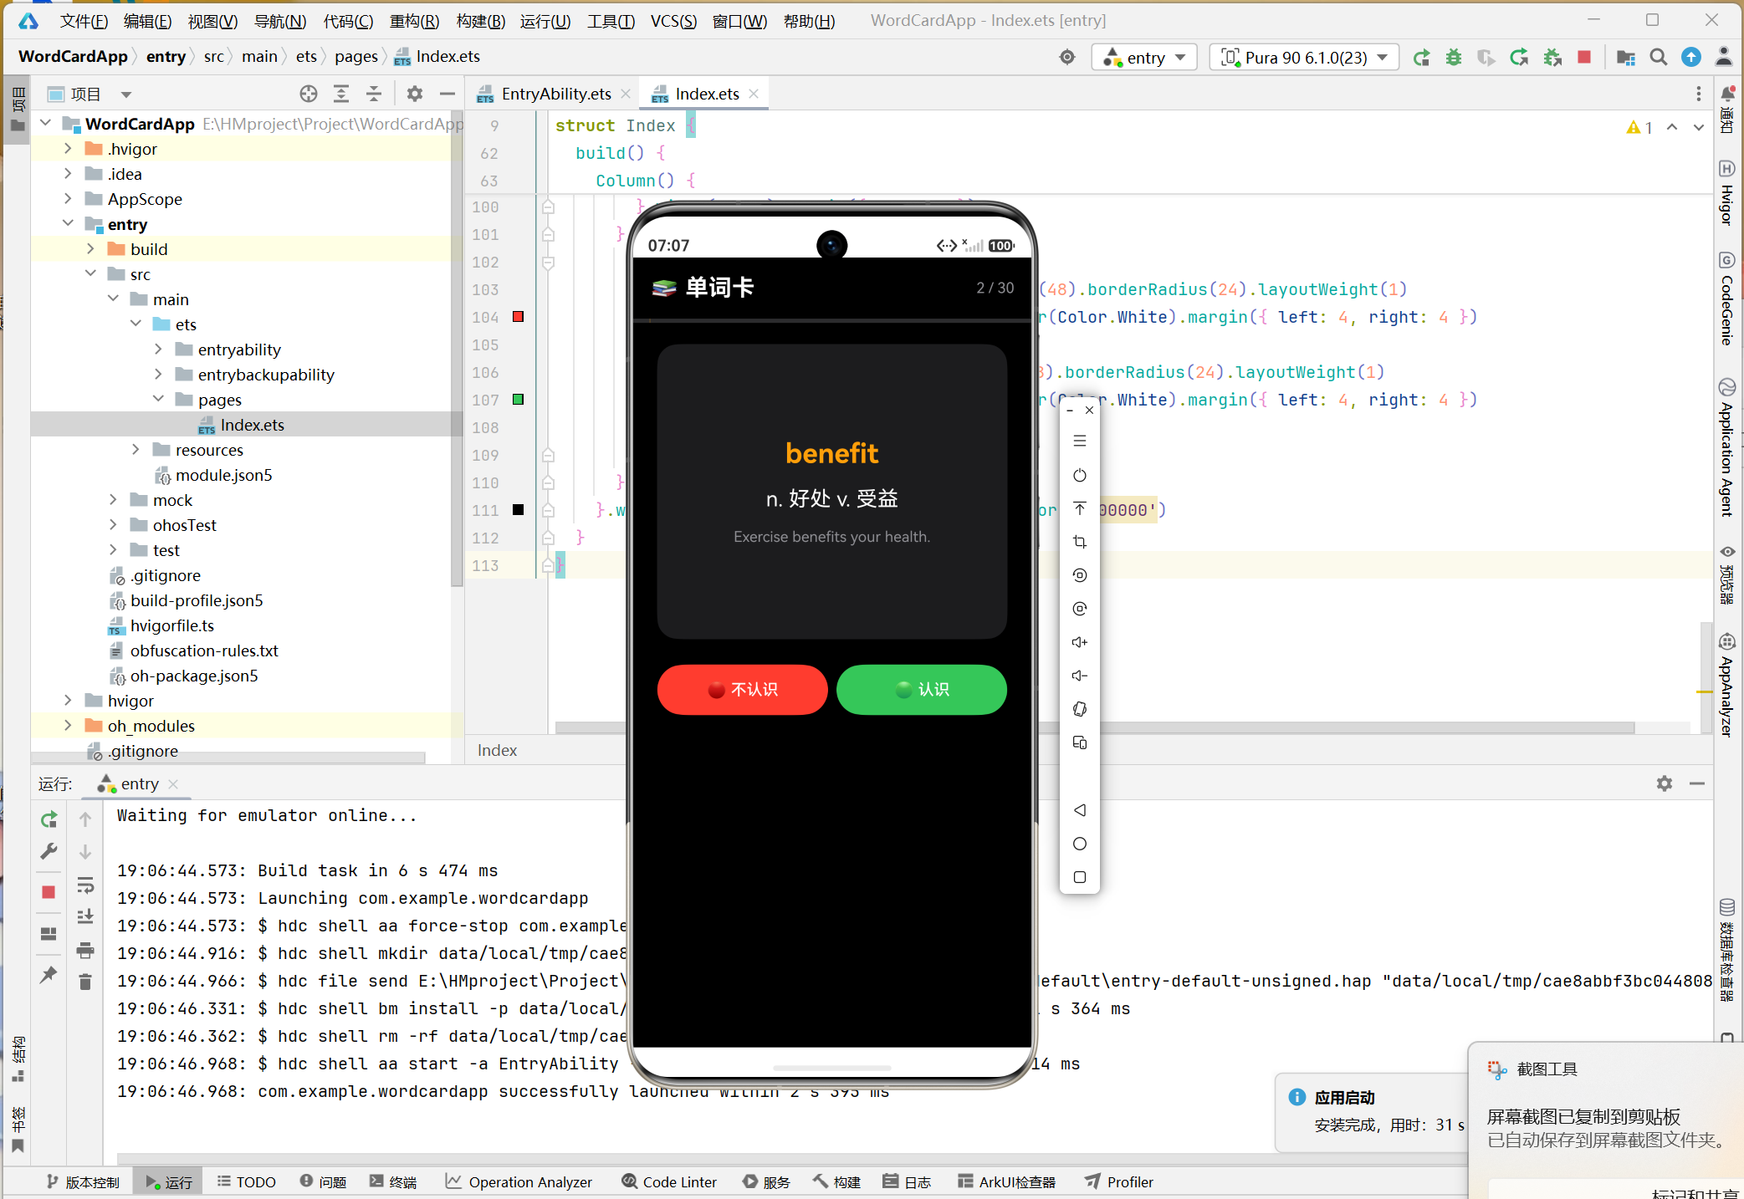This screenshot has width=1744, height=1199.
Task: Open the 文件(F) menu
Action: tap(84, 21)
